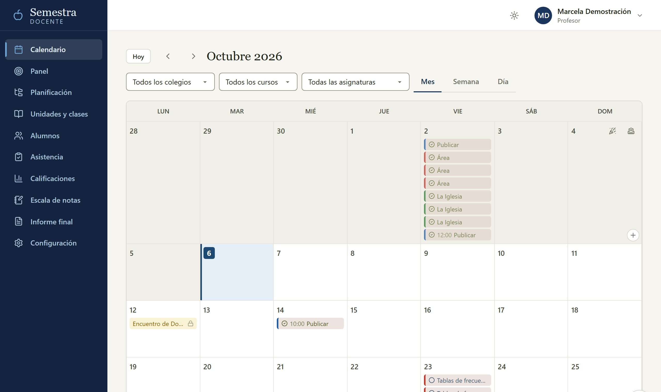The width and height of the screenshot is (661, 392).
Task: Click the Planificación tree icon
Action: (19, 92)
